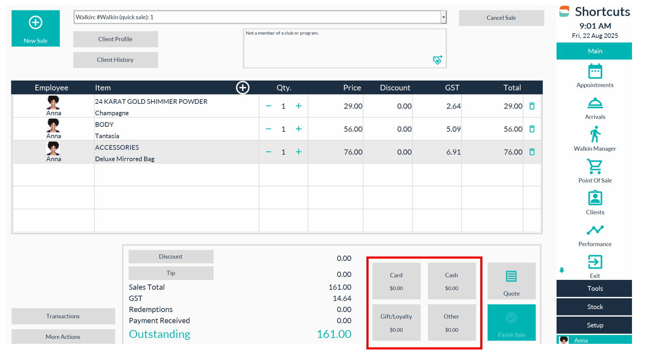Click the Quote receipt icon
This screenshot has height=356, width=655.
click(511, 276)
